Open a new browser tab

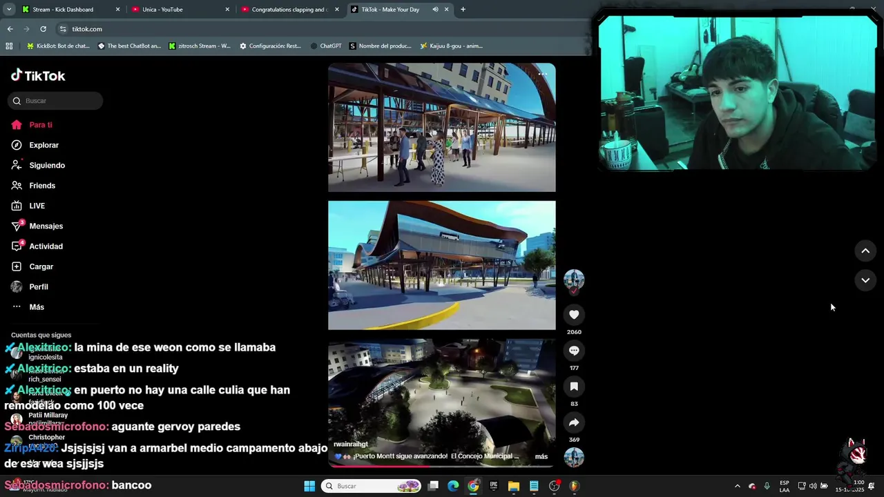(x=463, y=10)
